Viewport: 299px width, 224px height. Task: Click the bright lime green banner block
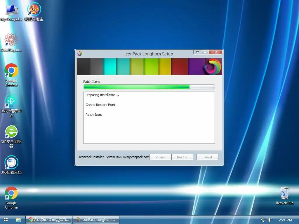(151, 67)
